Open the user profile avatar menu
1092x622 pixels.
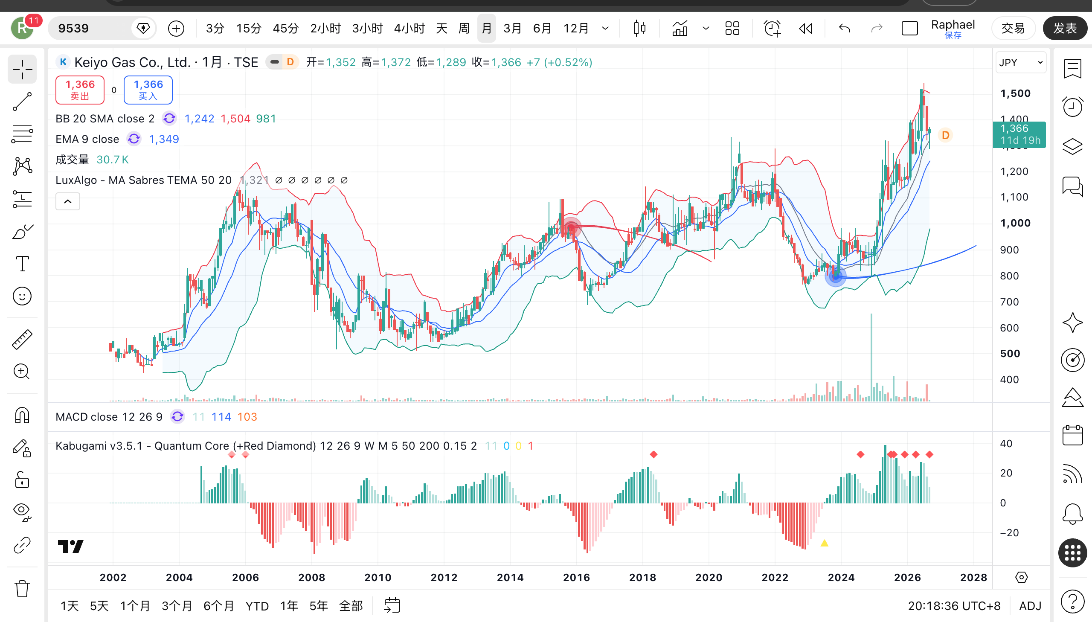pyautogui.click(x=22, y=29)
